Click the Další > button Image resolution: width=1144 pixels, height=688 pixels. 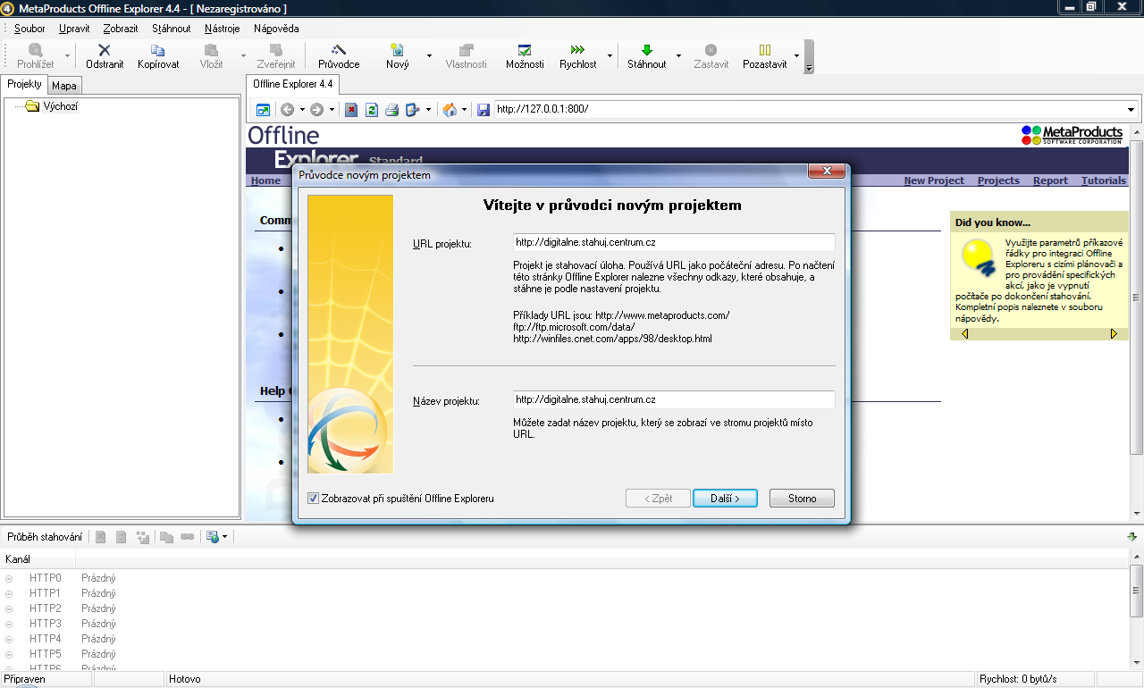pos(725,499)
